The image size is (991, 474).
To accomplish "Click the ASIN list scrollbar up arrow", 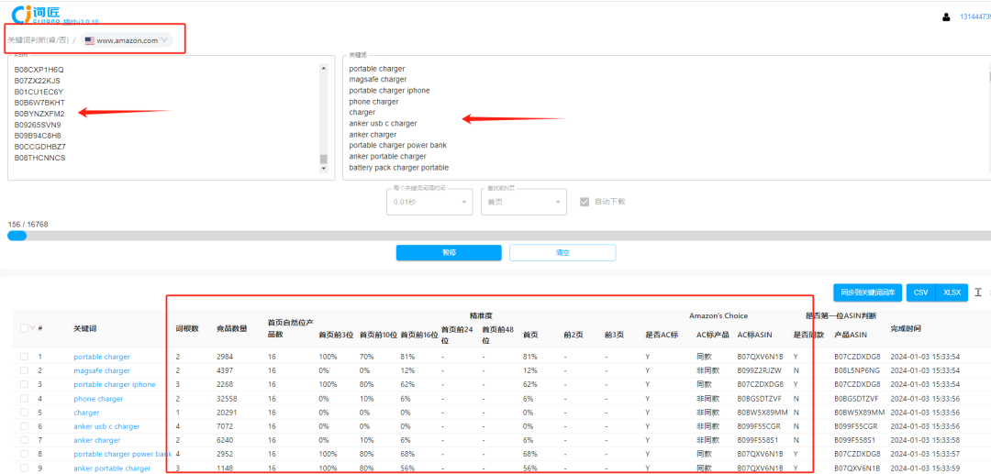I will [324, 68].
